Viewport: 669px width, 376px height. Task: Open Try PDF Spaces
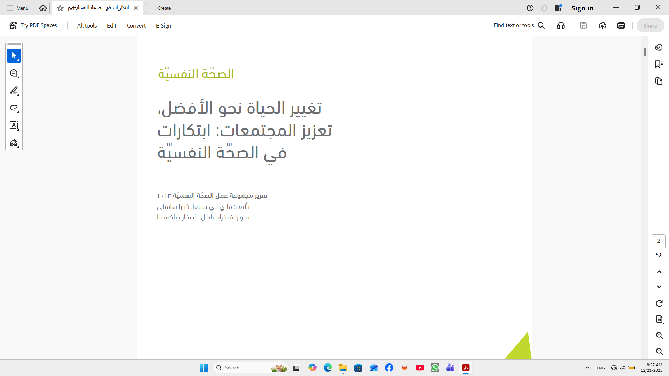33,25
